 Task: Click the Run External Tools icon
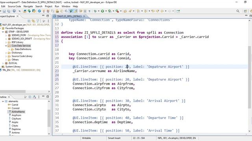(x=117, y=11)
